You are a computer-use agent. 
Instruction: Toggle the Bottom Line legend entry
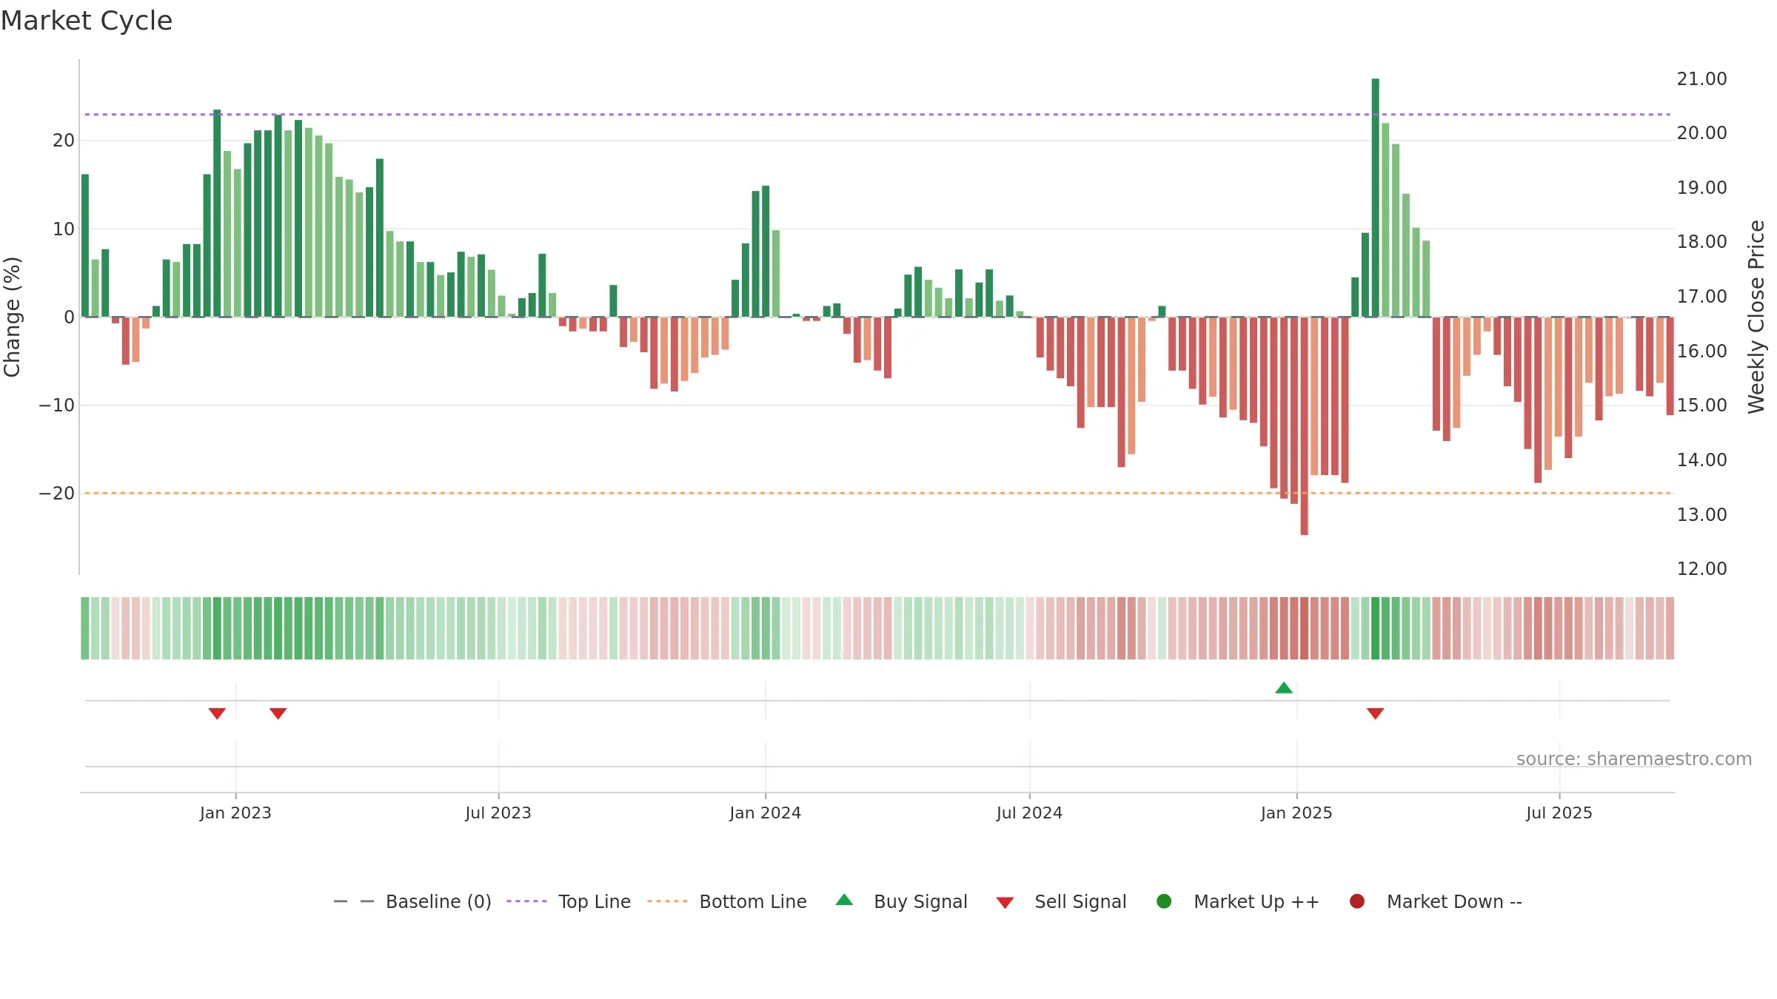coord(727,901)
